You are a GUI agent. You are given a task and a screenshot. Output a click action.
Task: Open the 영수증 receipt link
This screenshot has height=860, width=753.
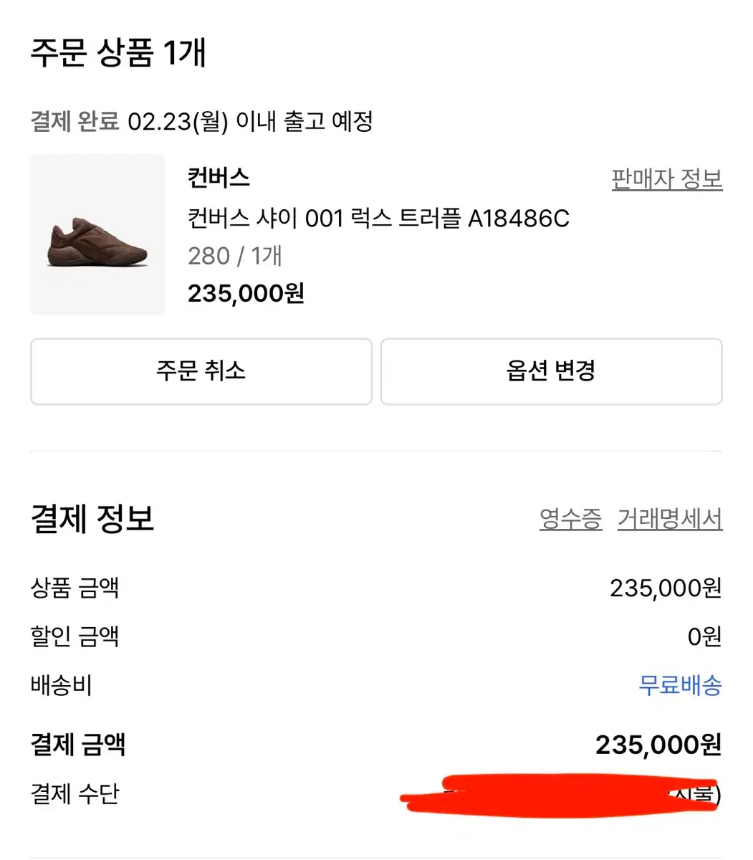click(570, 519)
